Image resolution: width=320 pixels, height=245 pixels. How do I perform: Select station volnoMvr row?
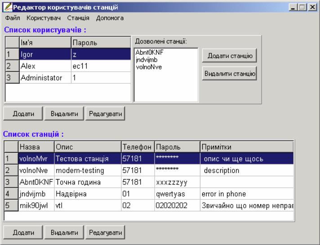149,159
